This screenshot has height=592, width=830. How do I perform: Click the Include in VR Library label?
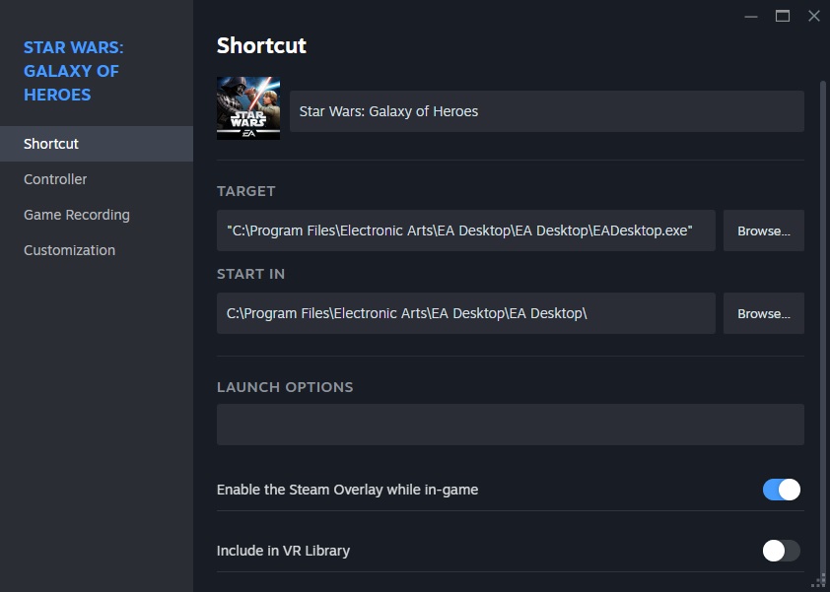pyautogui.click(x=283, y=551)
